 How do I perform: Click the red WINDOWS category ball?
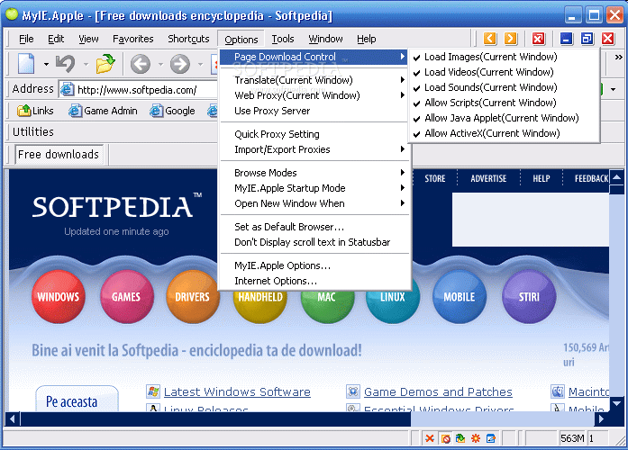coord(58,296)
